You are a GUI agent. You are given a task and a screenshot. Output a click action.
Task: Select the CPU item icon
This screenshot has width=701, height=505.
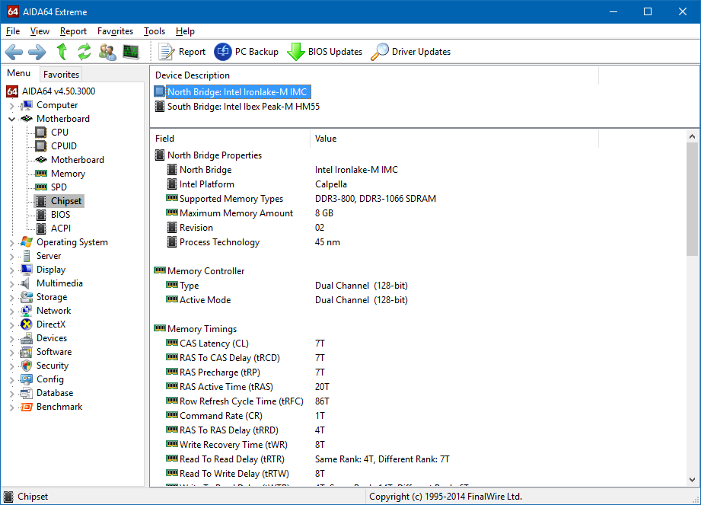(41, 133)
